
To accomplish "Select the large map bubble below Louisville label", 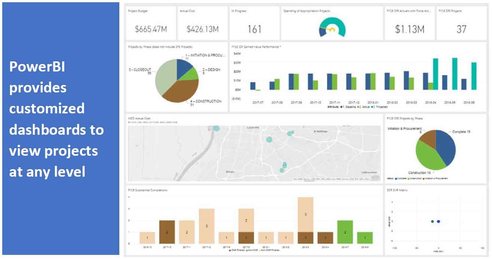I will 269,140.
